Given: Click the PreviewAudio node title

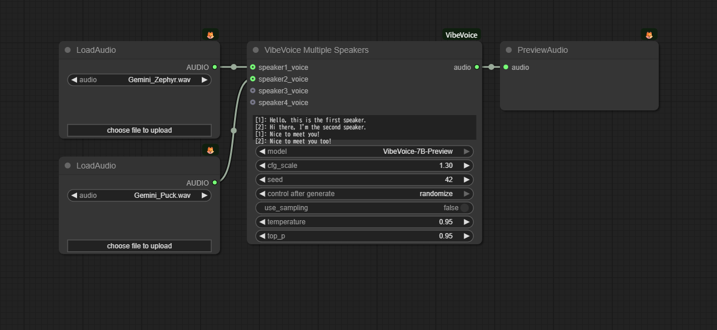Looking at the screenshot, I should coord(543,50).
